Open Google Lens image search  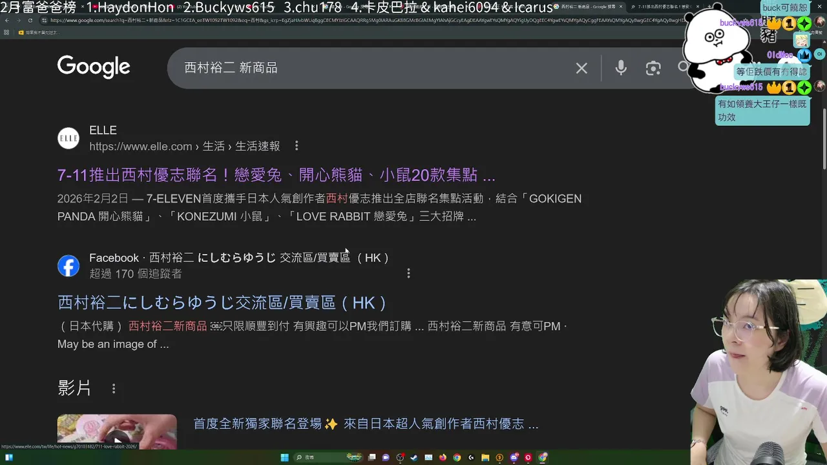pos(653,68)
